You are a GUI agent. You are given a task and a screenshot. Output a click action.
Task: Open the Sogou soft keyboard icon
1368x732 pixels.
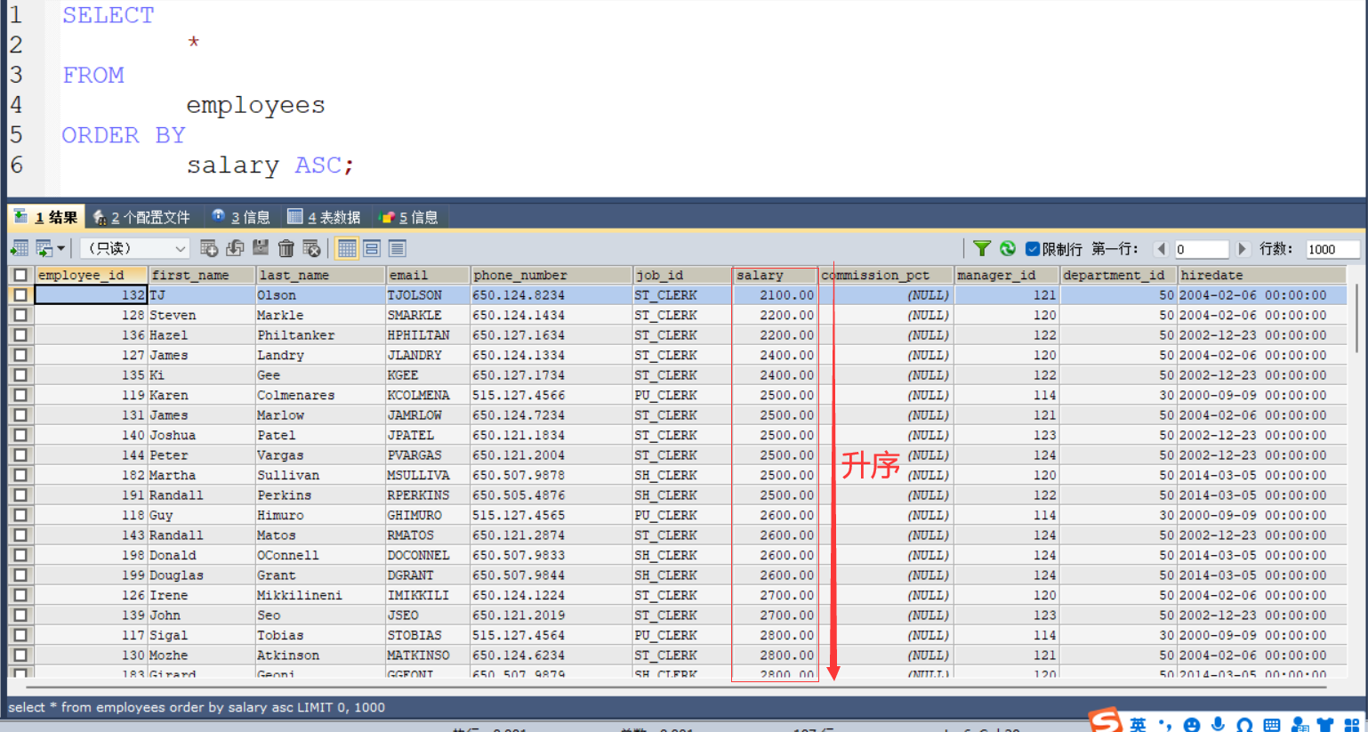click(x=1271, y=725)
